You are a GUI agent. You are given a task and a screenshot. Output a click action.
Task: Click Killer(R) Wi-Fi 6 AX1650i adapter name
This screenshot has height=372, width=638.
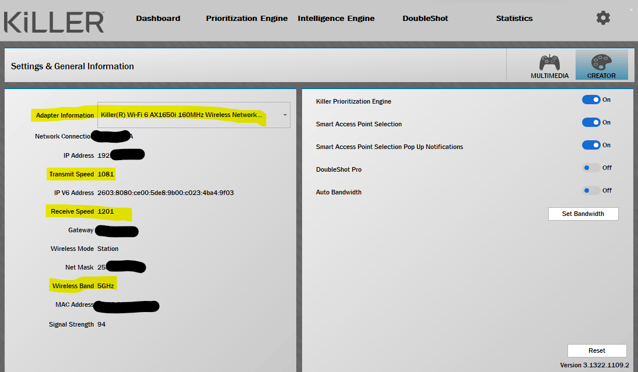pos(181,115)
